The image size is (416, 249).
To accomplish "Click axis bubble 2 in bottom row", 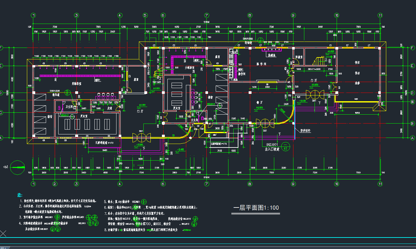I will click(55, 184).
